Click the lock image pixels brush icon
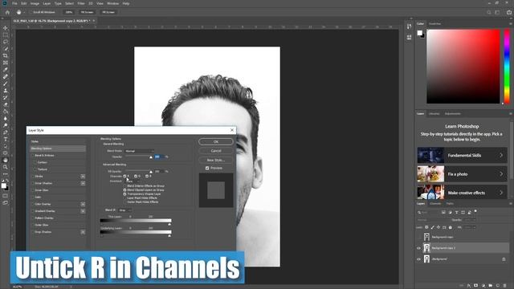 tap(433, 227)
